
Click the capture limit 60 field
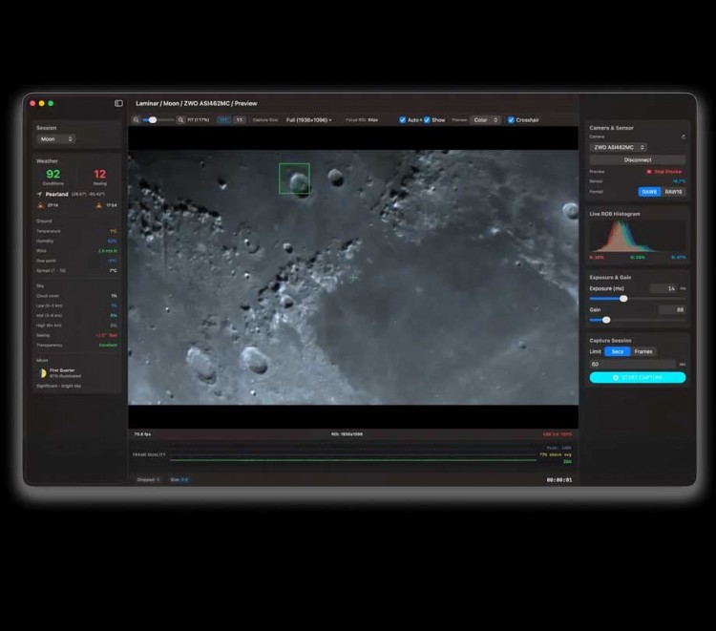[632, 364]
